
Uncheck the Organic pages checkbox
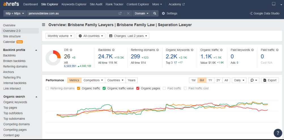click(x=138, y=89)
